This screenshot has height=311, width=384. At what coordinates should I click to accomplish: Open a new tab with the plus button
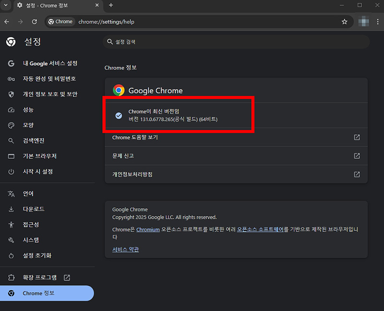click(x=111, y=5)
